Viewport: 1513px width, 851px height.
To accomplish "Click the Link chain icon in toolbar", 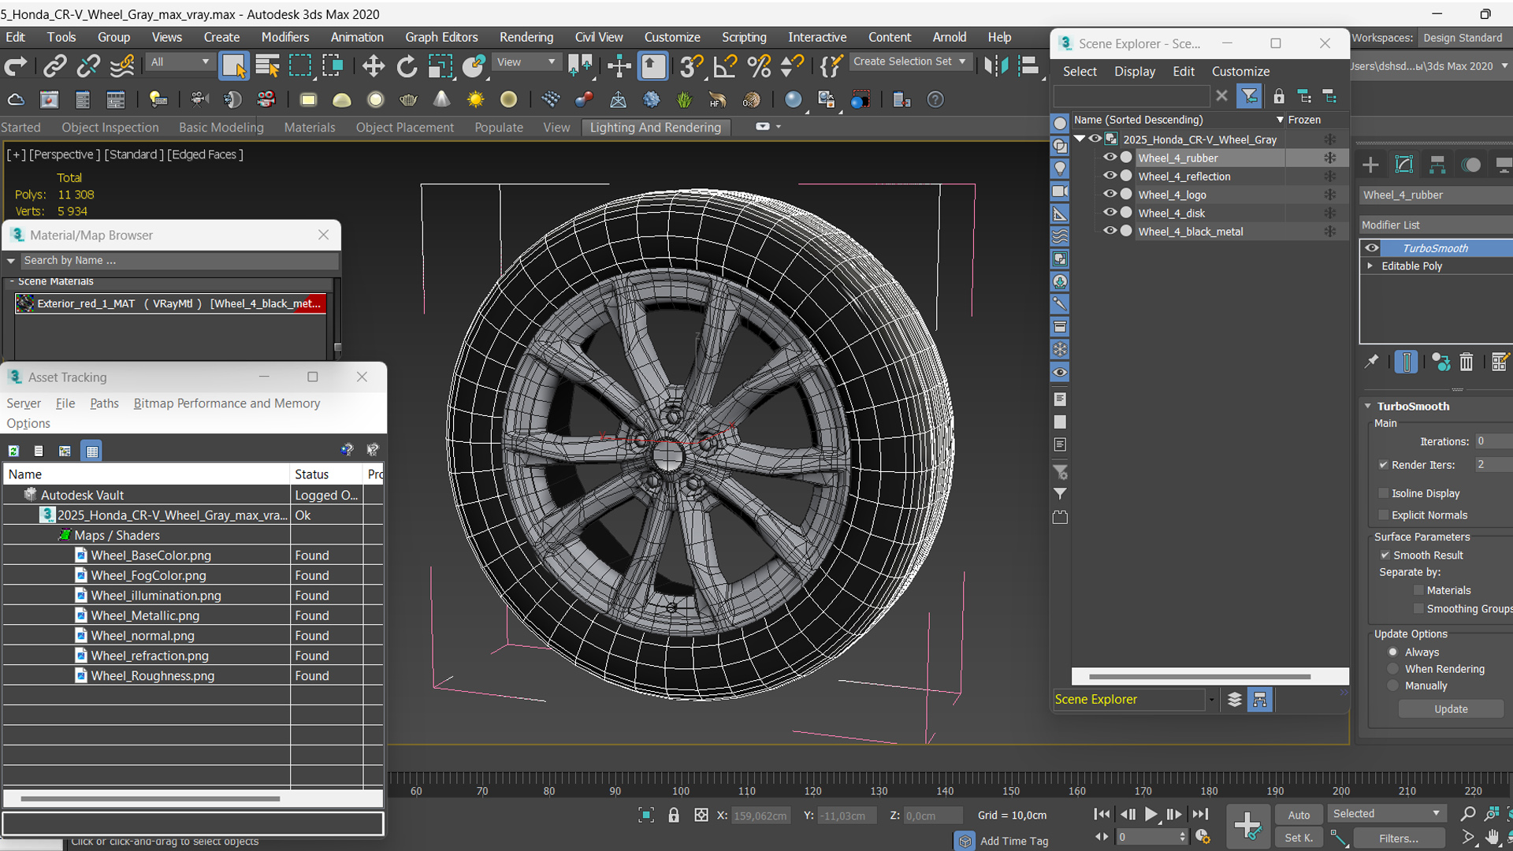I will pyautogui.click(x=54, y=66).
